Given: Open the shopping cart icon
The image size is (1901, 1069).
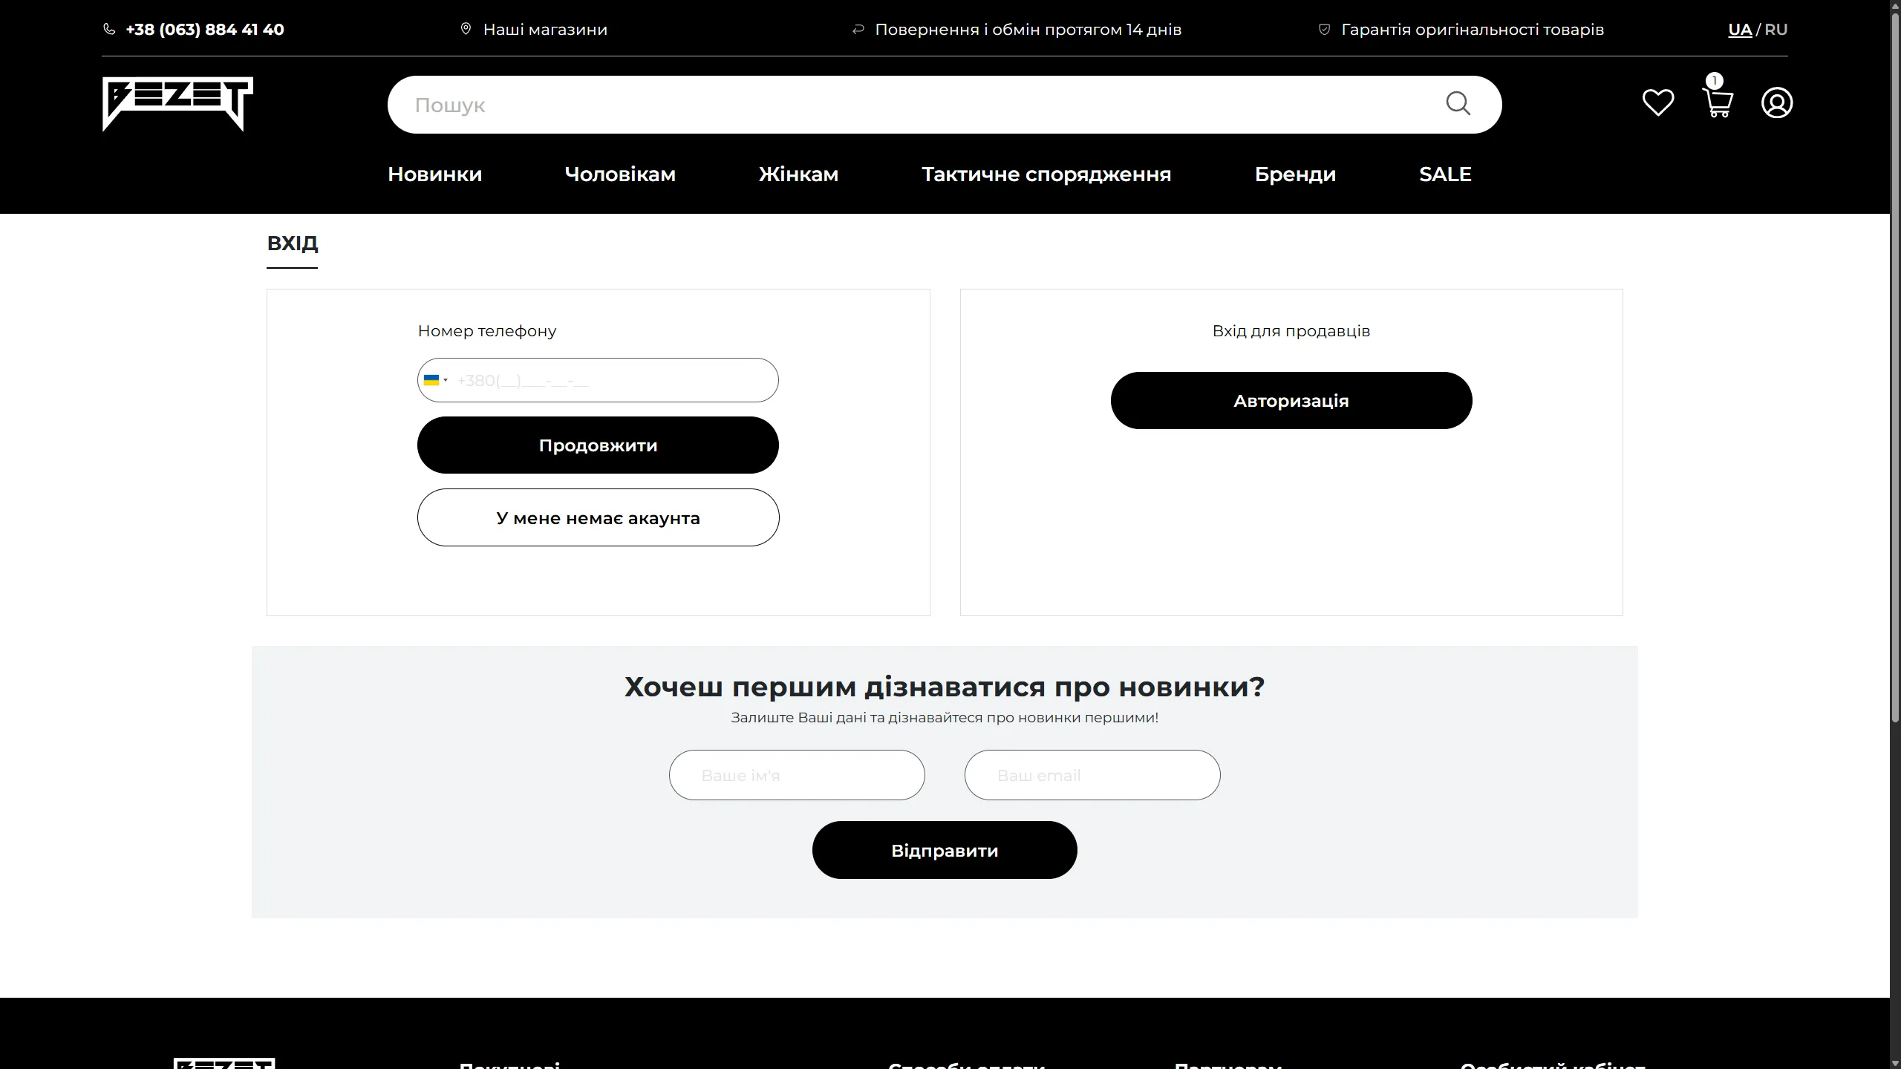Looking at the screenshot, I should tap(1717, 102).
